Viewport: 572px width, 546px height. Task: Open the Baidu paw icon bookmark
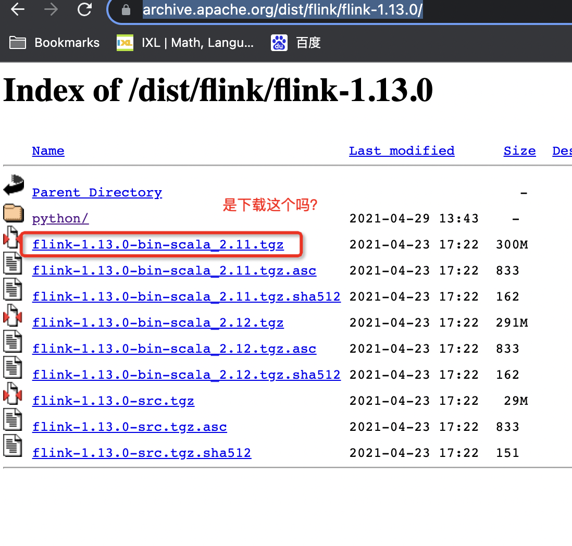[x=279, y=43]
